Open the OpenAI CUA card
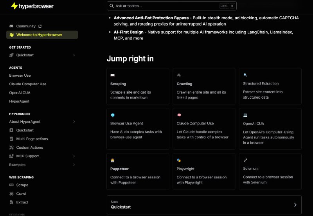The width and height of the screenshot is (313, 216). pyautogui.click(x=270, y=129)
